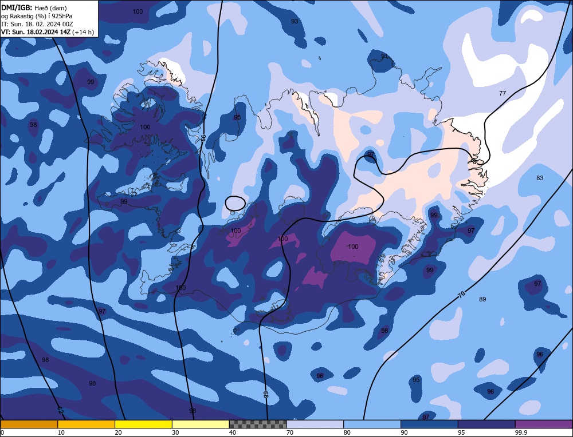Click the humidity value 89 on the map
The height and width of the screenshot is (437, 573).
click(482, 299)
